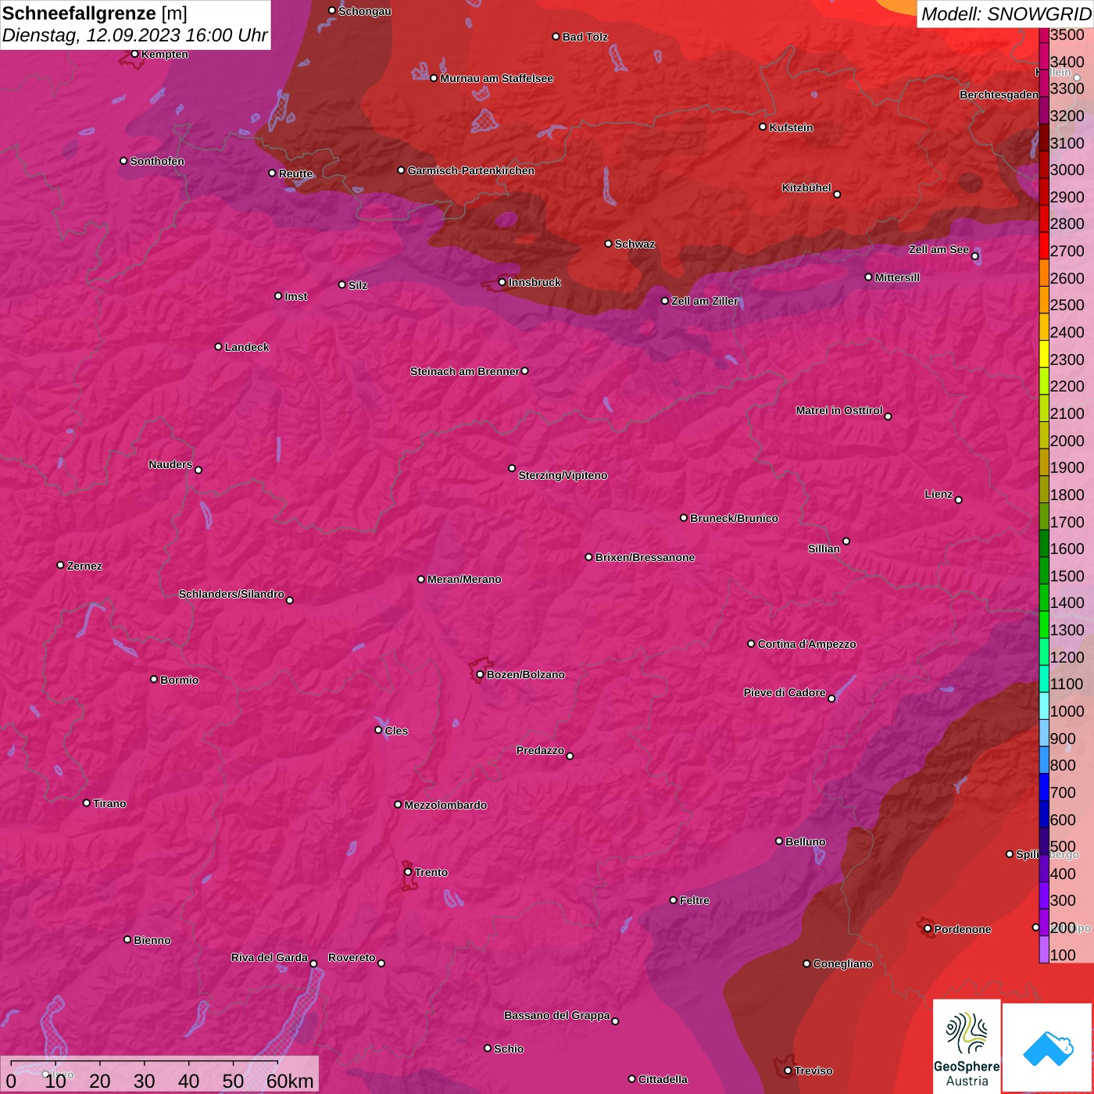Screen dimensions: 1094x1094
Task: Select the Pordenone marker dot
Action: point(928,929)
